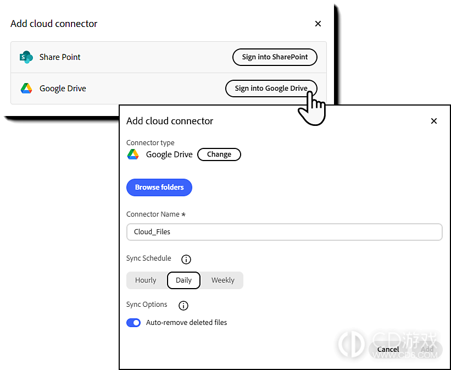Click the Sync Schedule label
Image resolution: width=451 pixels, height=370 pixels.
coord(149,258)
